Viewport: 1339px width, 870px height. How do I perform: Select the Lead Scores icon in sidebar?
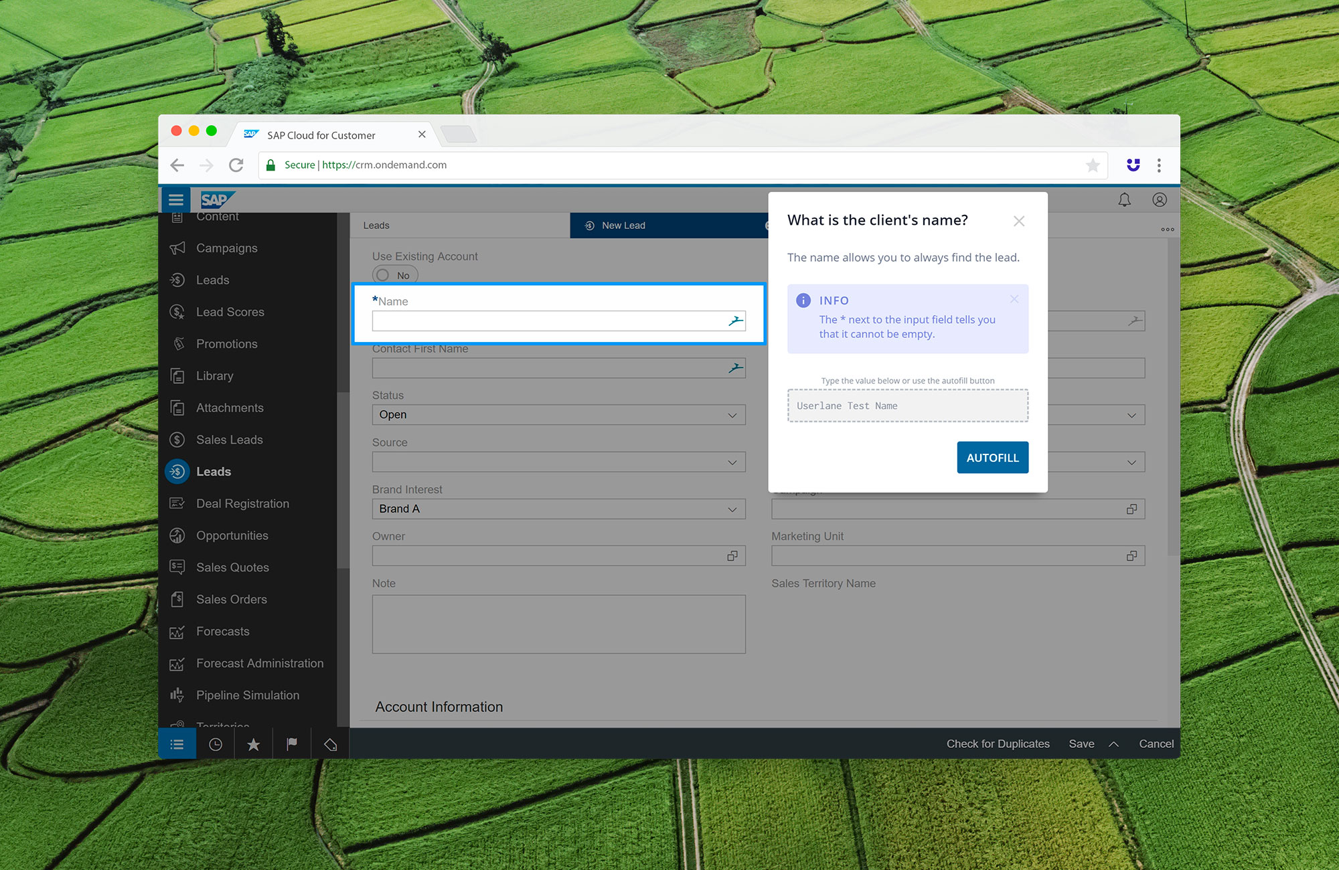click(179, 311)
